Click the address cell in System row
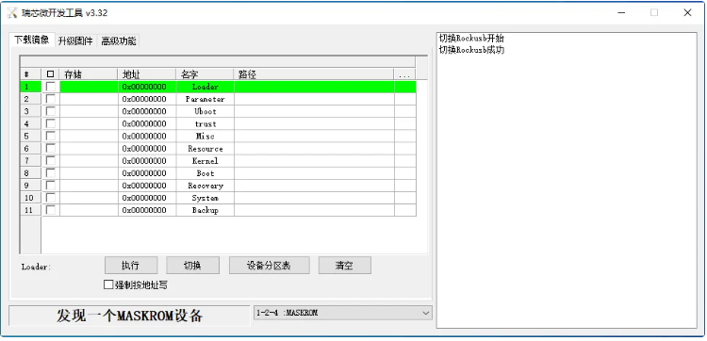 [x=147, y=198]
